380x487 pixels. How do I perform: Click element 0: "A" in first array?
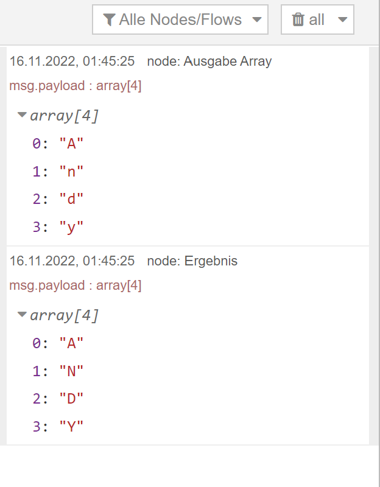point(58,144)
